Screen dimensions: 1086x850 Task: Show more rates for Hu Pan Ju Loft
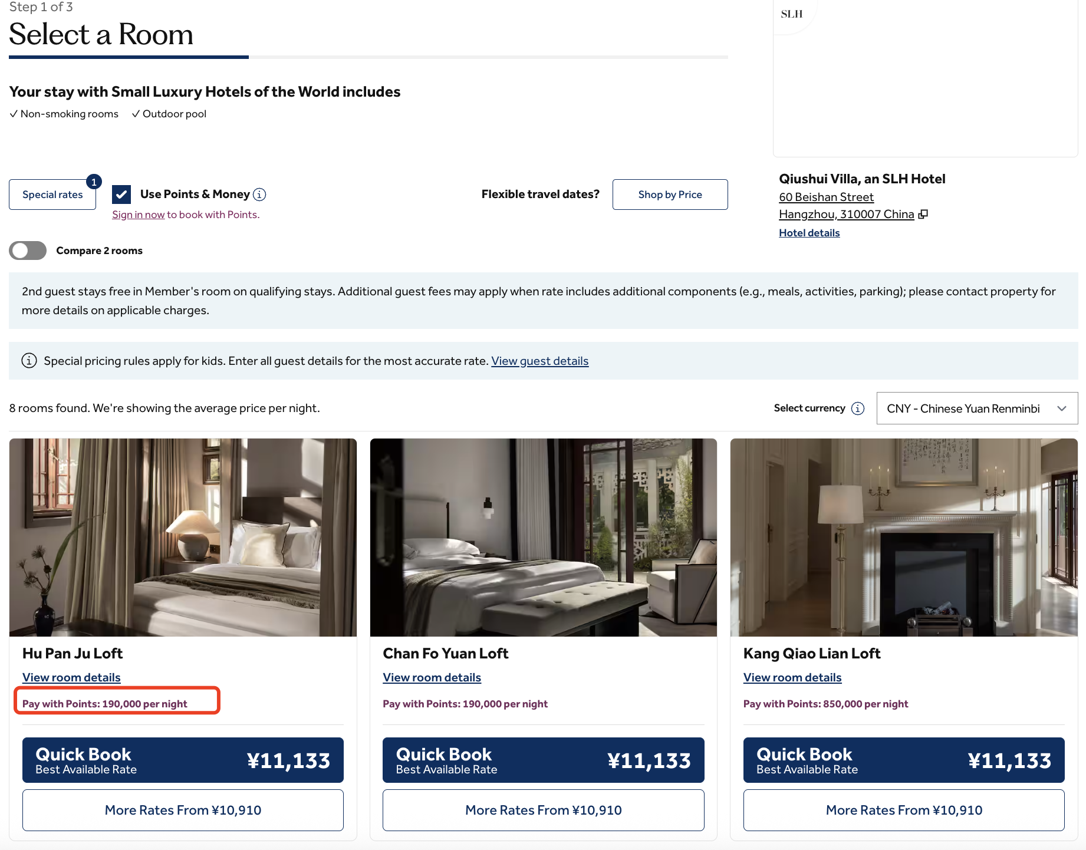(183, 811)
